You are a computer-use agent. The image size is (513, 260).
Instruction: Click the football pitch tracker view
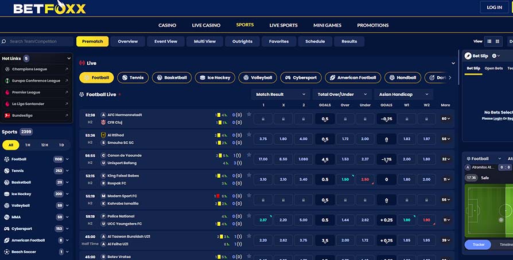489,211
